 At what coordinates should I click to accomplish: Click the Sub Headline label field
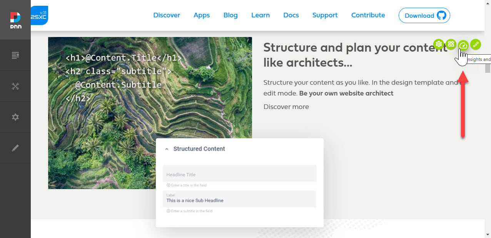[x=239, y=199]
